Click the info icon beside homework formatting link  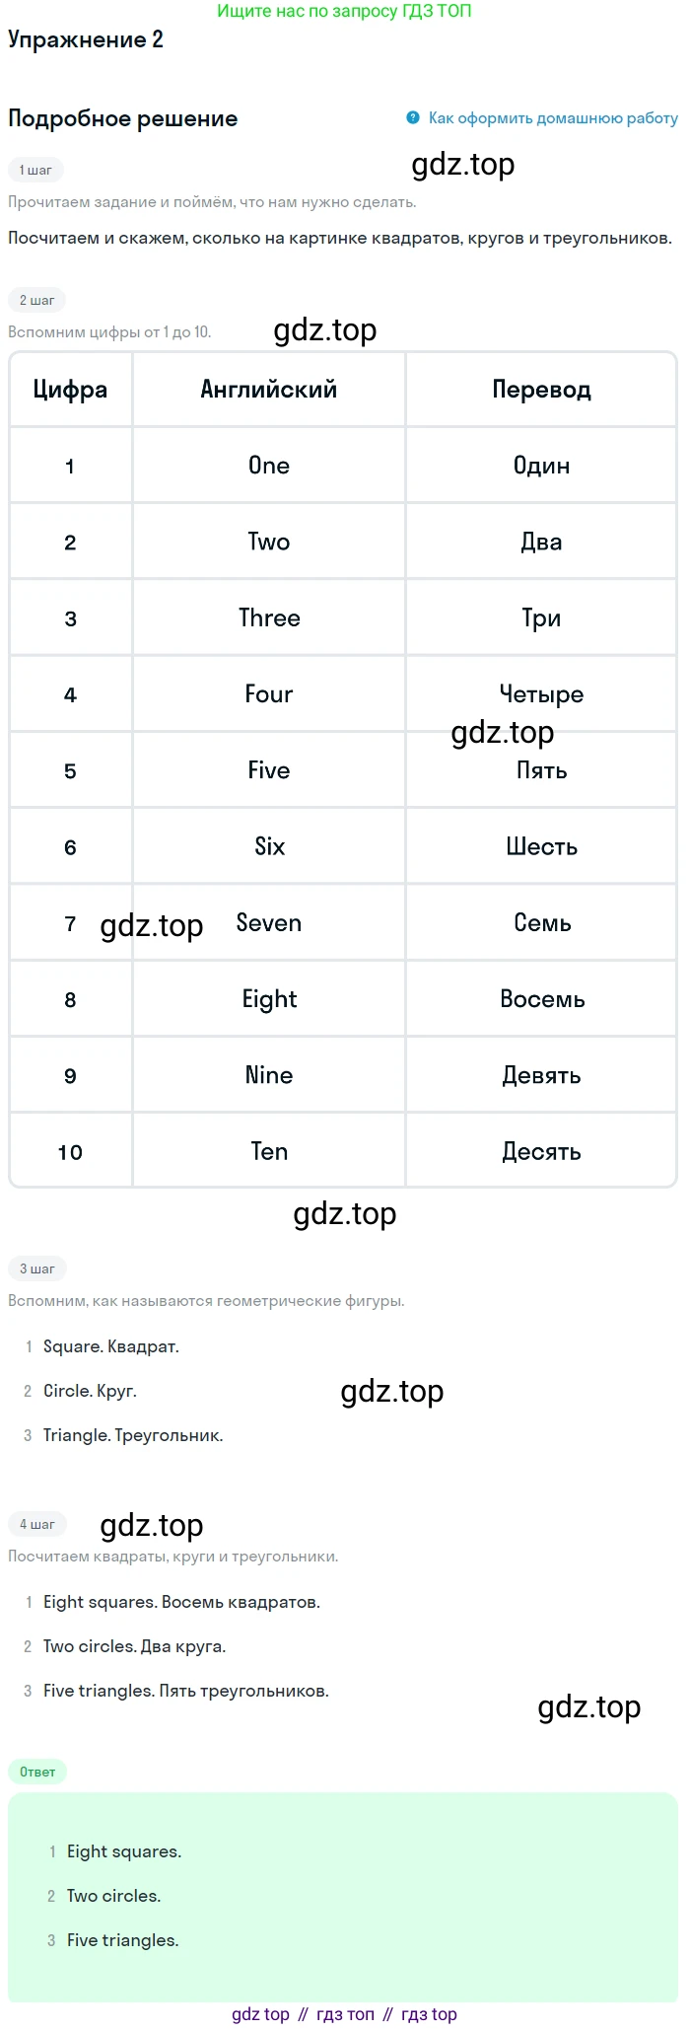[413, 118]
